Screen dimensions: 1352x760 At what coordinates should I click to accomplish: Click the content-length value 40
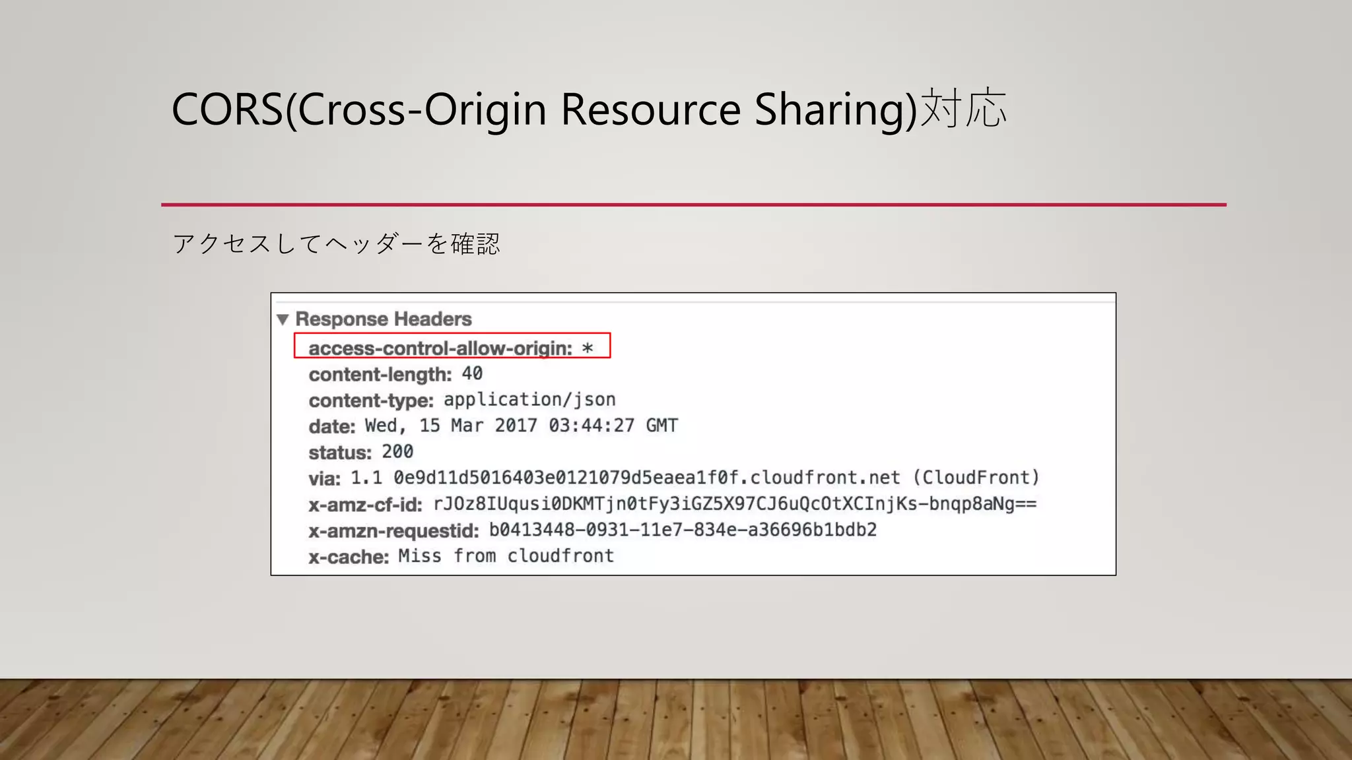472,373
